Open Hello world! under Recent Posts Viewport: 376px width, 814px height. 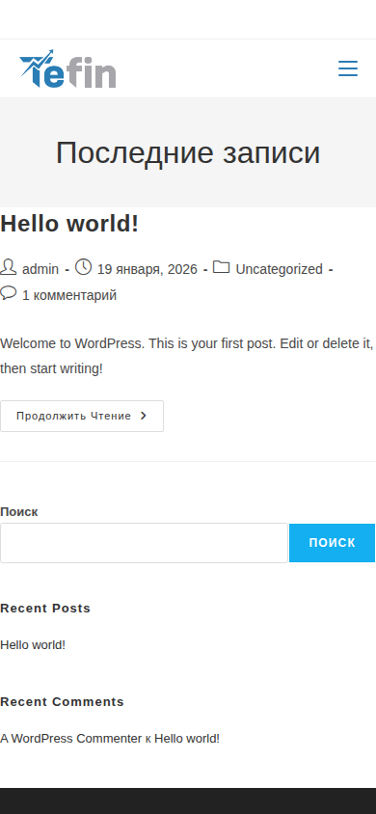33,645
